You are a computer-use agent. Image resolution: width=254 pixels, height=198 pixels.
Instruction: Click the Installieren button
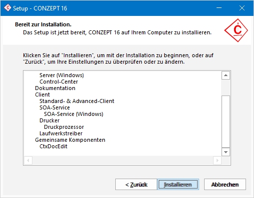[178, 185]
